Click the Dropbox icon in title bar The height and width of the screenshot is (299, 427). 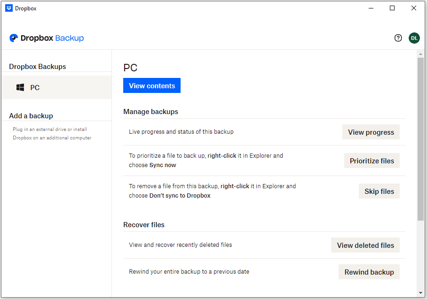coord(8,8)
